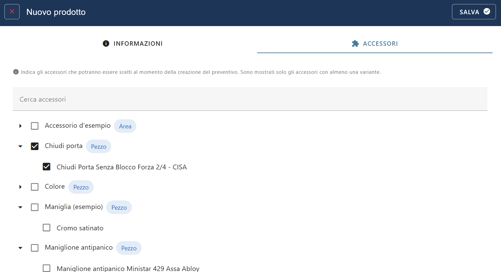Select Maniglione antipanico Ministar 429 Assa Abloy checkbox
Image resolution: width=501 pixels, height=272 pixels.
coord(47,268)
